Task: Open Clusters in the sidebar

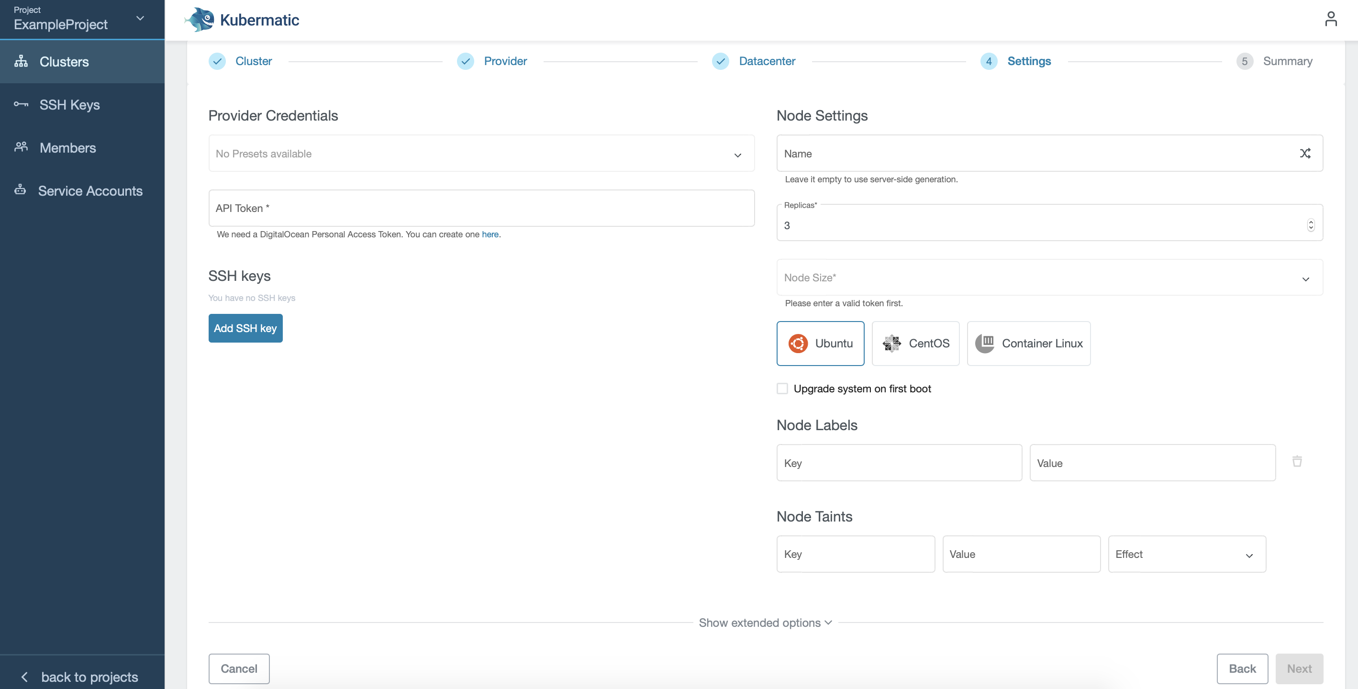Action: 82,61
